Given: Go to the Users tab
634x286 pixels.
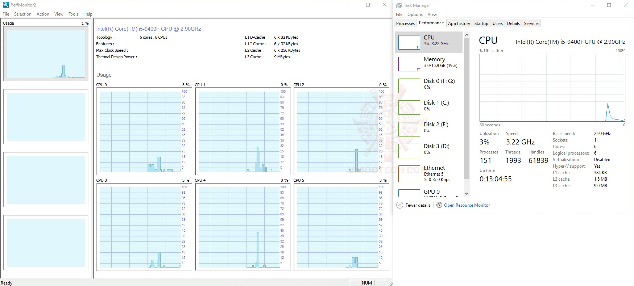Looking at the screenshot, I should click(x=497, y=24).
